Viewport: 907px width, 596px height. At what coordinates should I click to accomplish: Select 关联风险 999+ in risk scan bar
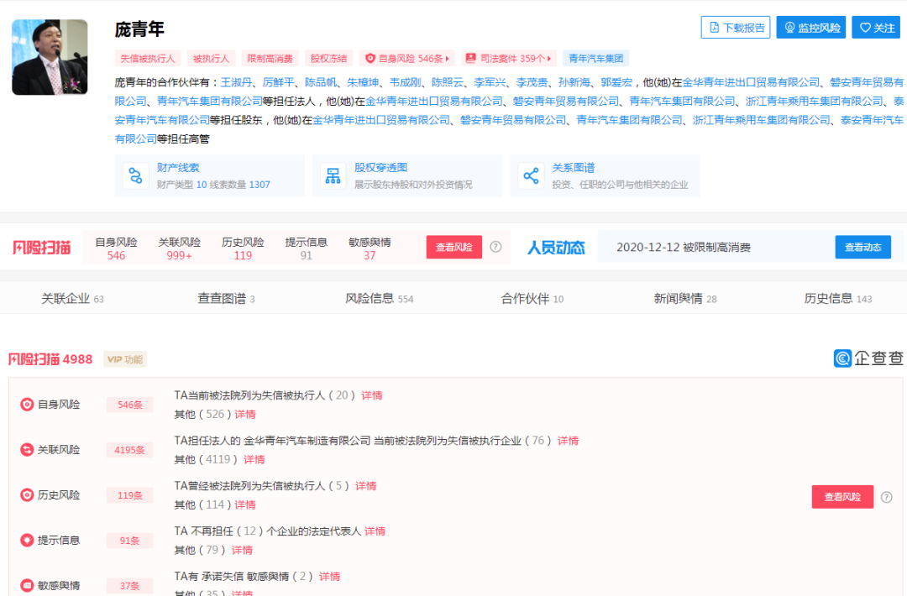tap(180, 248)
